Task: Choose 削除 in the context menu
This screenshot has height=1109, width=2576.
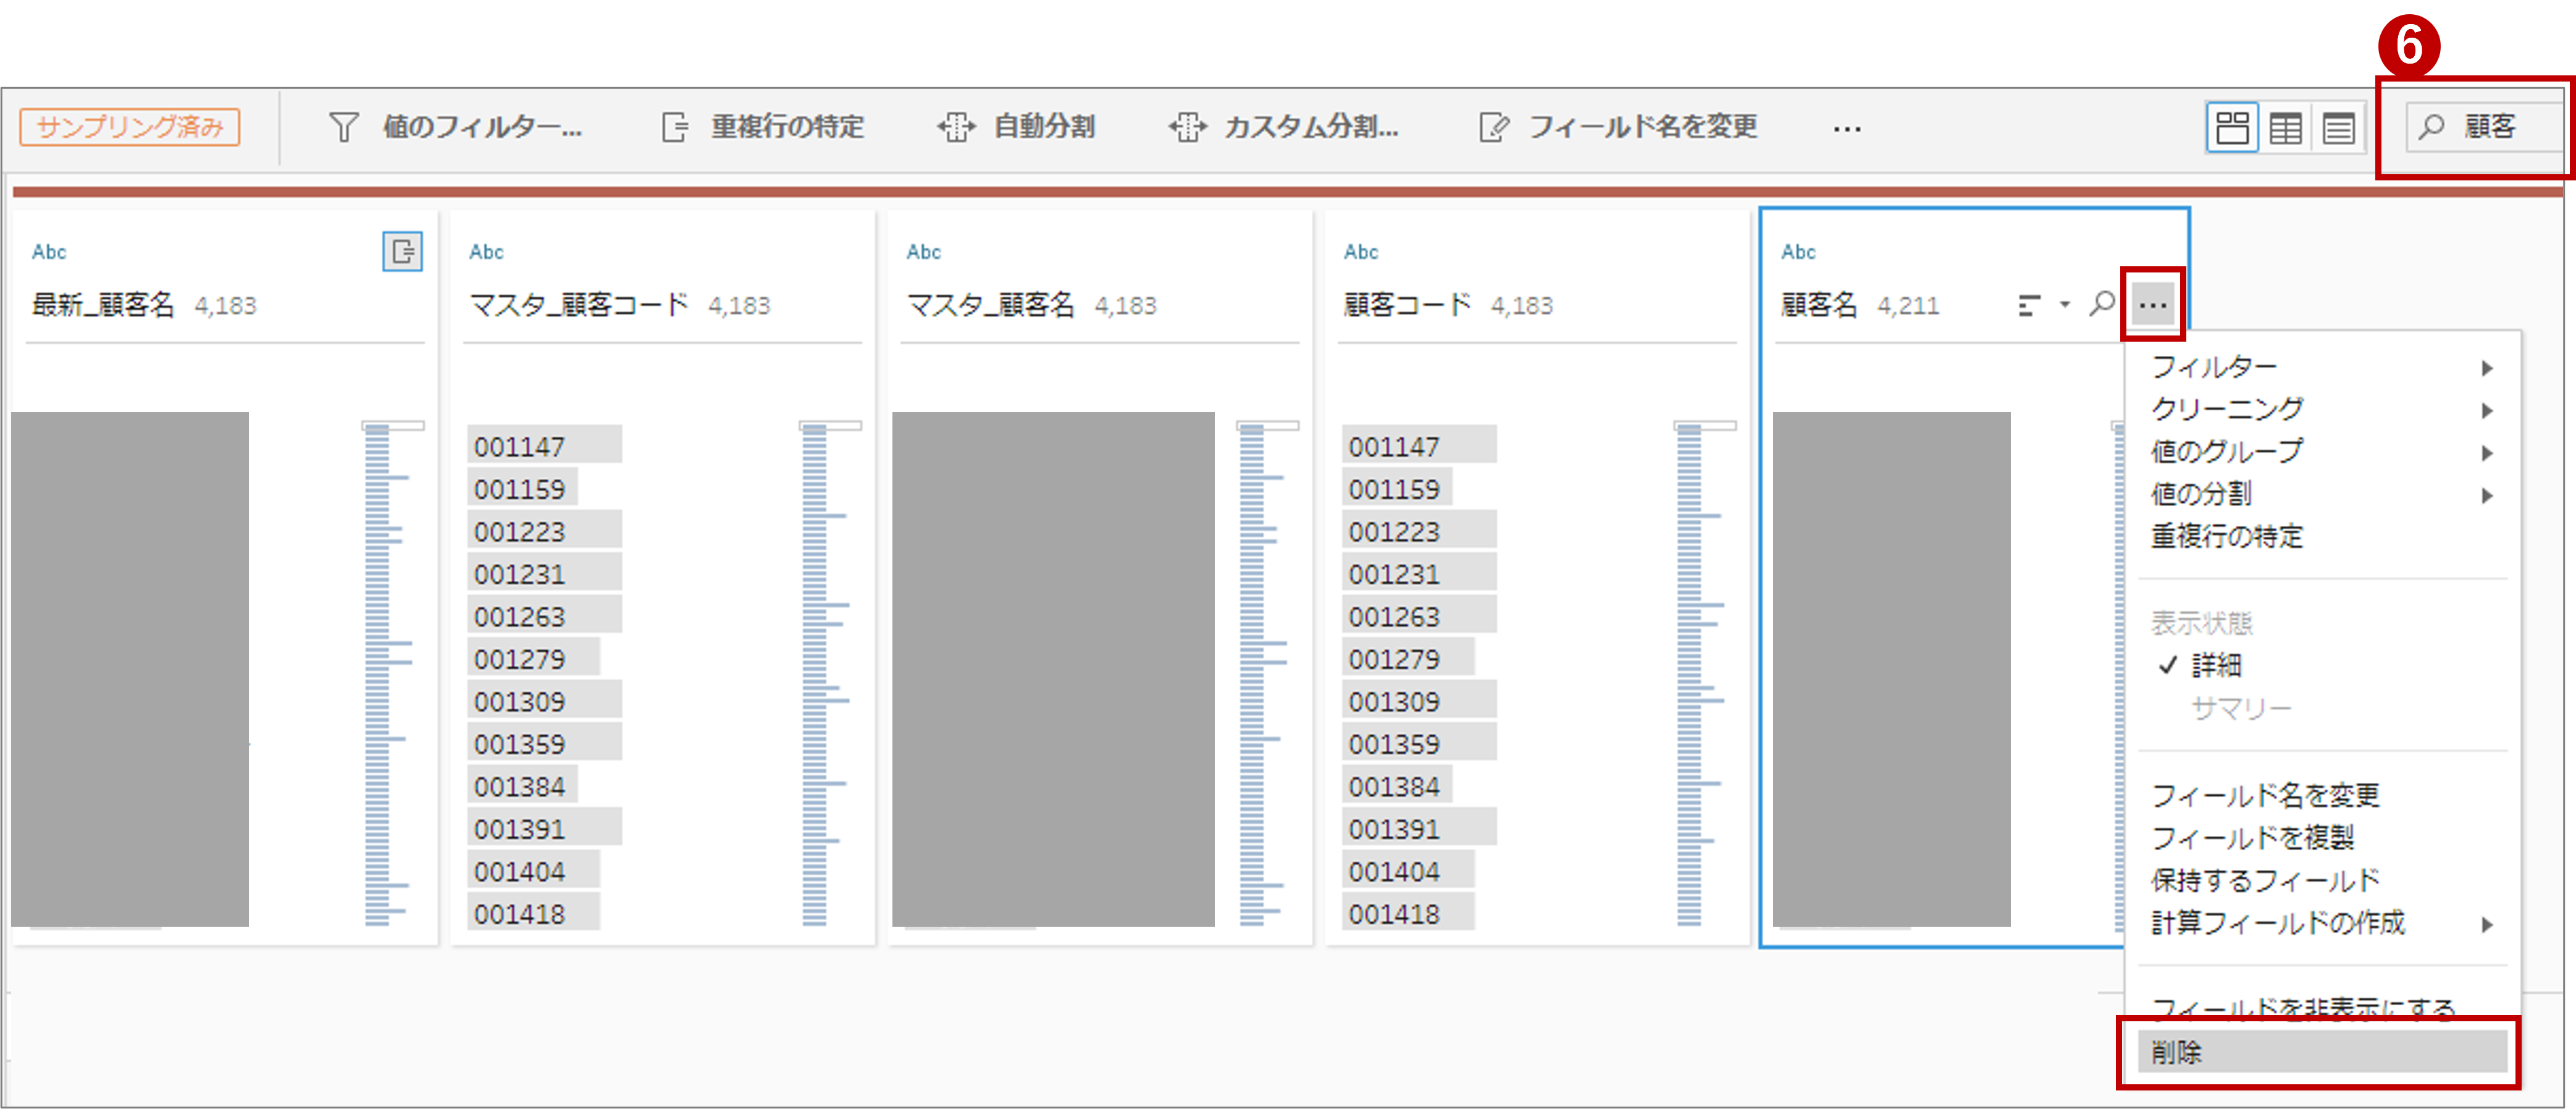Action: [x=2322, y=1052]
